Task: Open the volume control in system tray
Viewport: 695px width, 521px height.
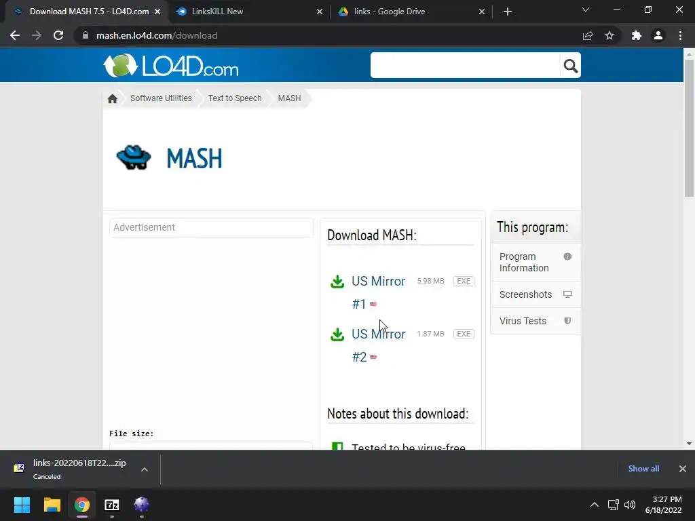Action: pos(629,505)
